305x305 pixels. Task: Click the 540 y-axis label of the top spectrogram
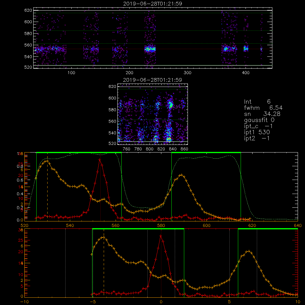pos(28,57)
